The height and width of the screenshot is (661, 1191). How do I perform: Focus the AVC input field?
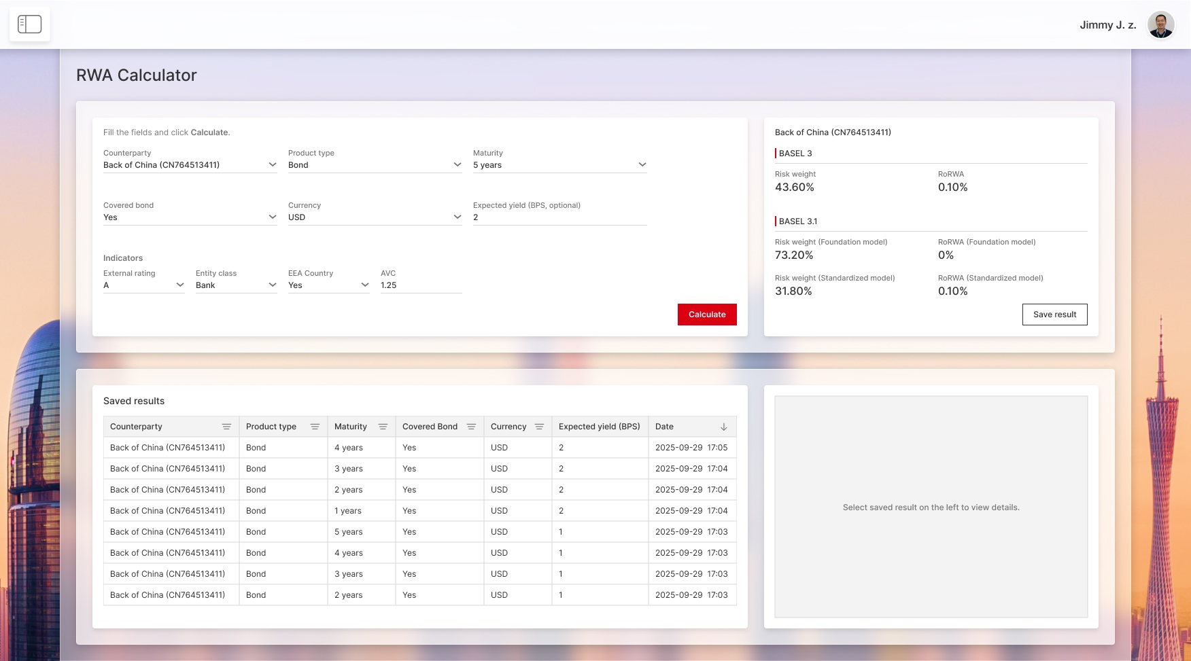click(421, 285)
